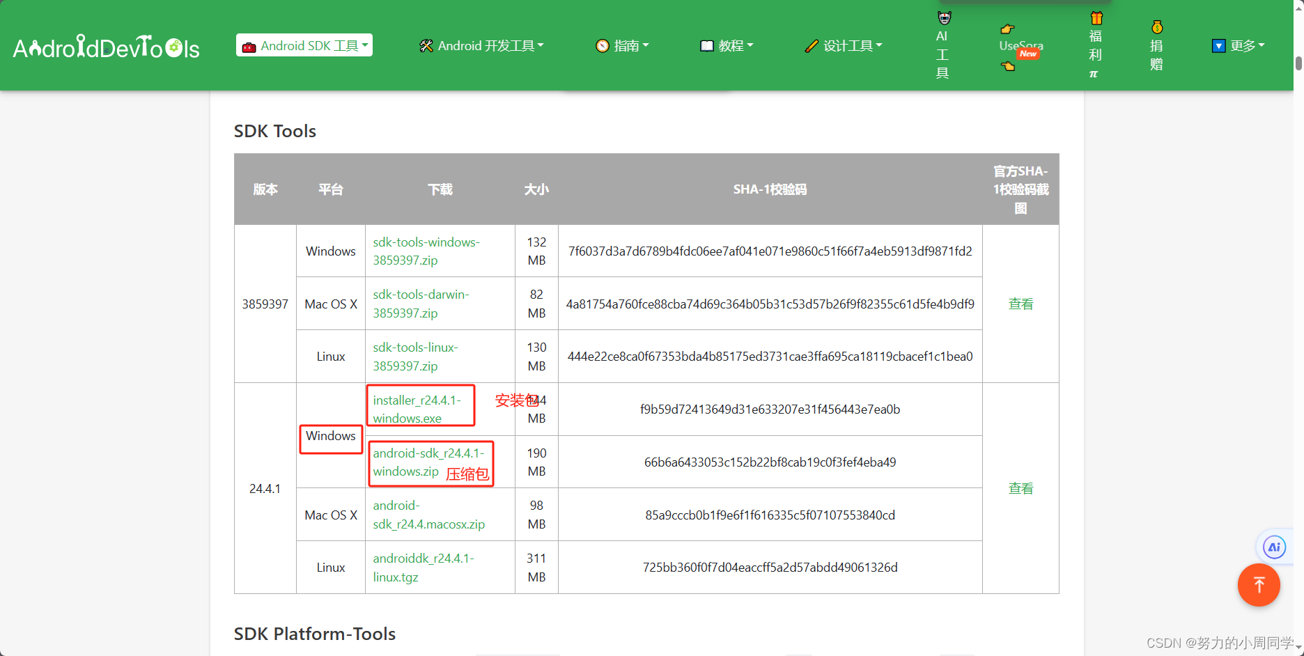Click the wrench icon beside Android 开发工具
The image size is (1304, 656).
(426, 46)
